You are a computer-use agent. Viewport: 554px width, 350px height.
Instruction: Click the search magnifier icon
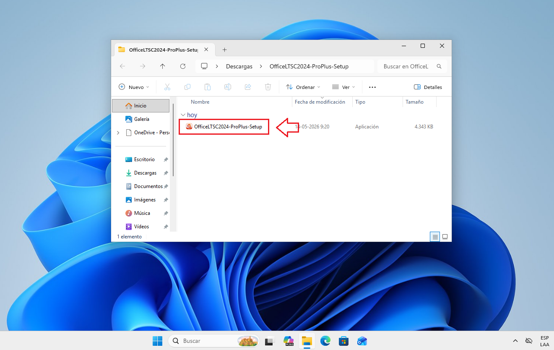439,66
